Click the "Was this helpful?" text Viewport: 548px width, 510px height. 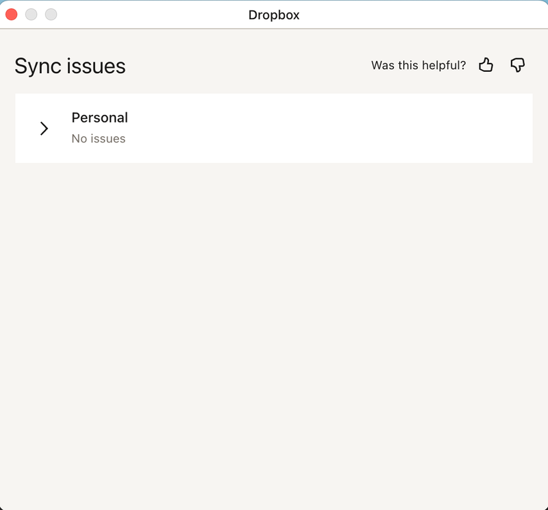tap(418, 65)
